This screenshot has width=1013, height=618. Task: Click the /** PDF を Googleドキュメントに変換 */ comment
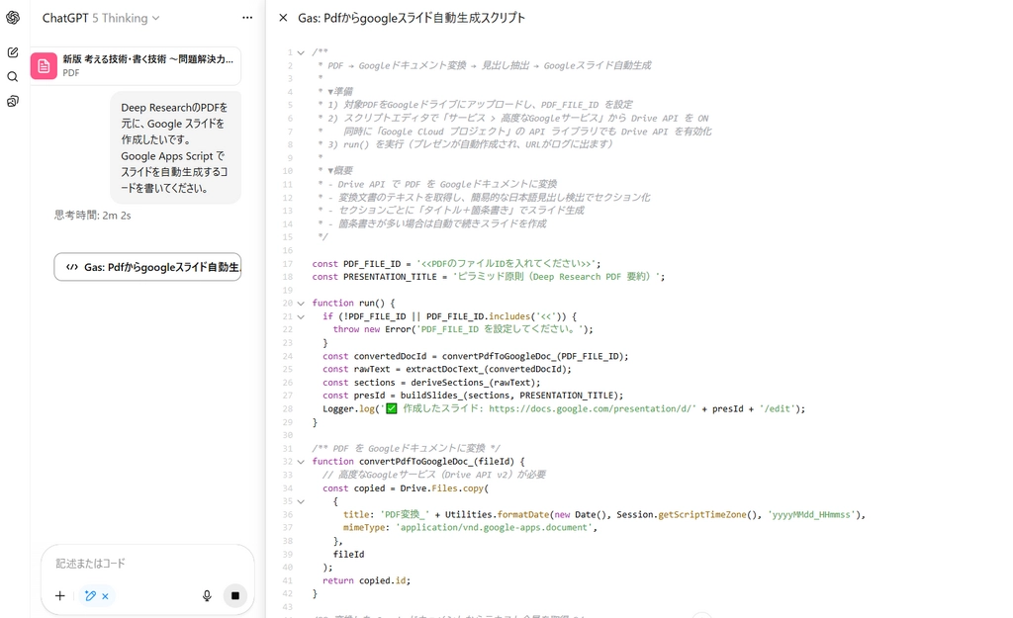(406, 448)
